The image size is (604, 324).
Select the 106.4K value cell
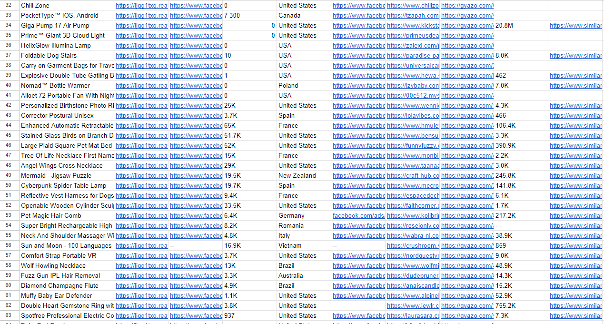[521, 126]
